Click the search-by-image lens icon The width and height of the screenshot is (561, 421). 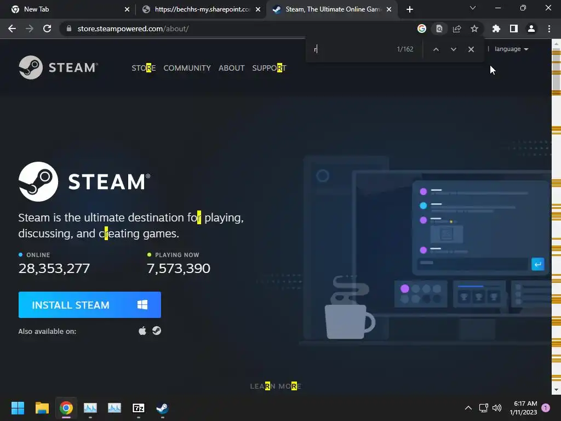439,29
